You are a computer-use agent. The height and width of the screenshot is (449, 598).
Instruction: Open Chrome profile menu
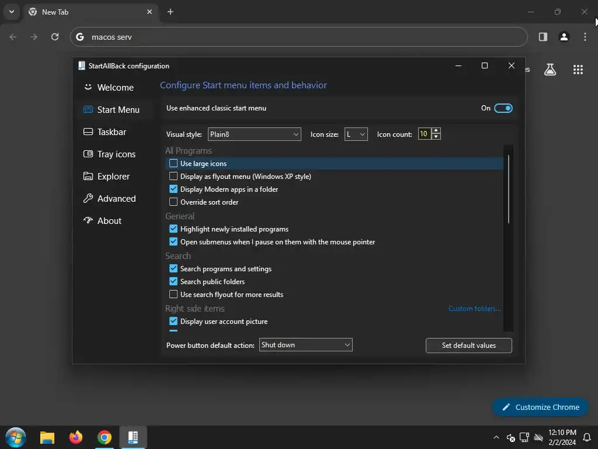coord(564,37)
